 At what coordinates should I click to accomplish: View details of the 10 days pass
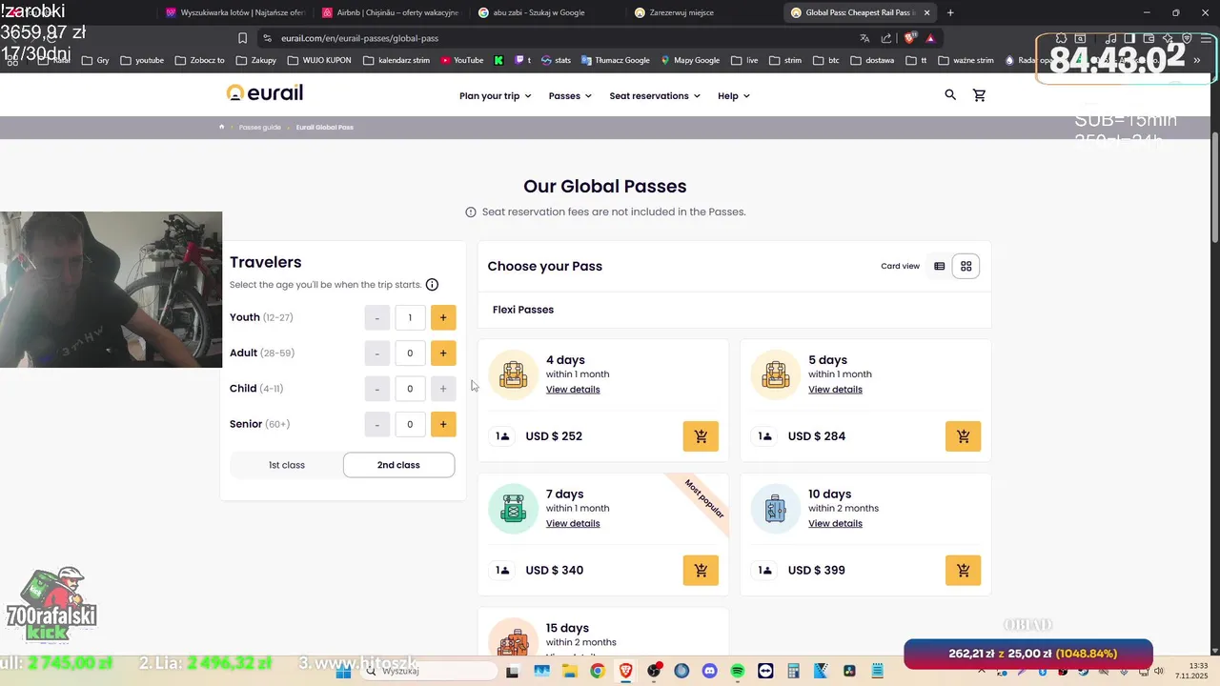835,524
